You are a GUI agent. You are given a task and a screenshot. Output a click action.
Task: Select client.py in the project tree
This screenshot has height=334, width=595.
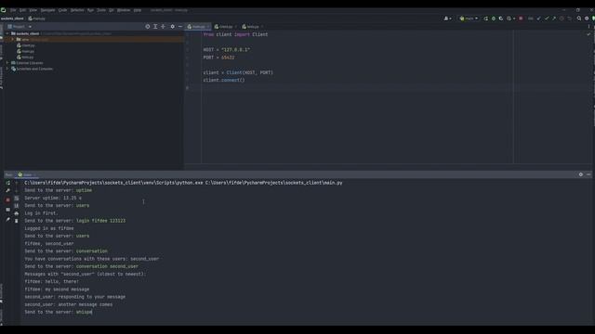(x=25, y=45)
